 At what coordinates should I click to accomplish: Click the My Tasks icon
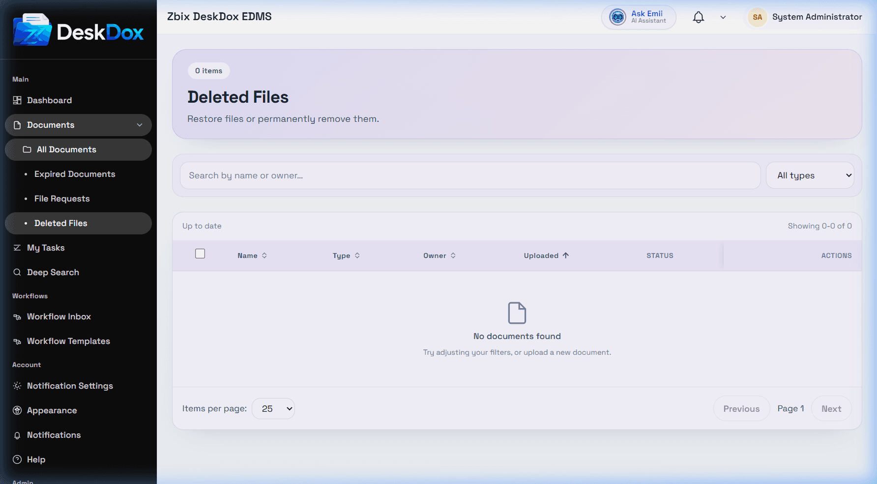click(x=17, y=248)
